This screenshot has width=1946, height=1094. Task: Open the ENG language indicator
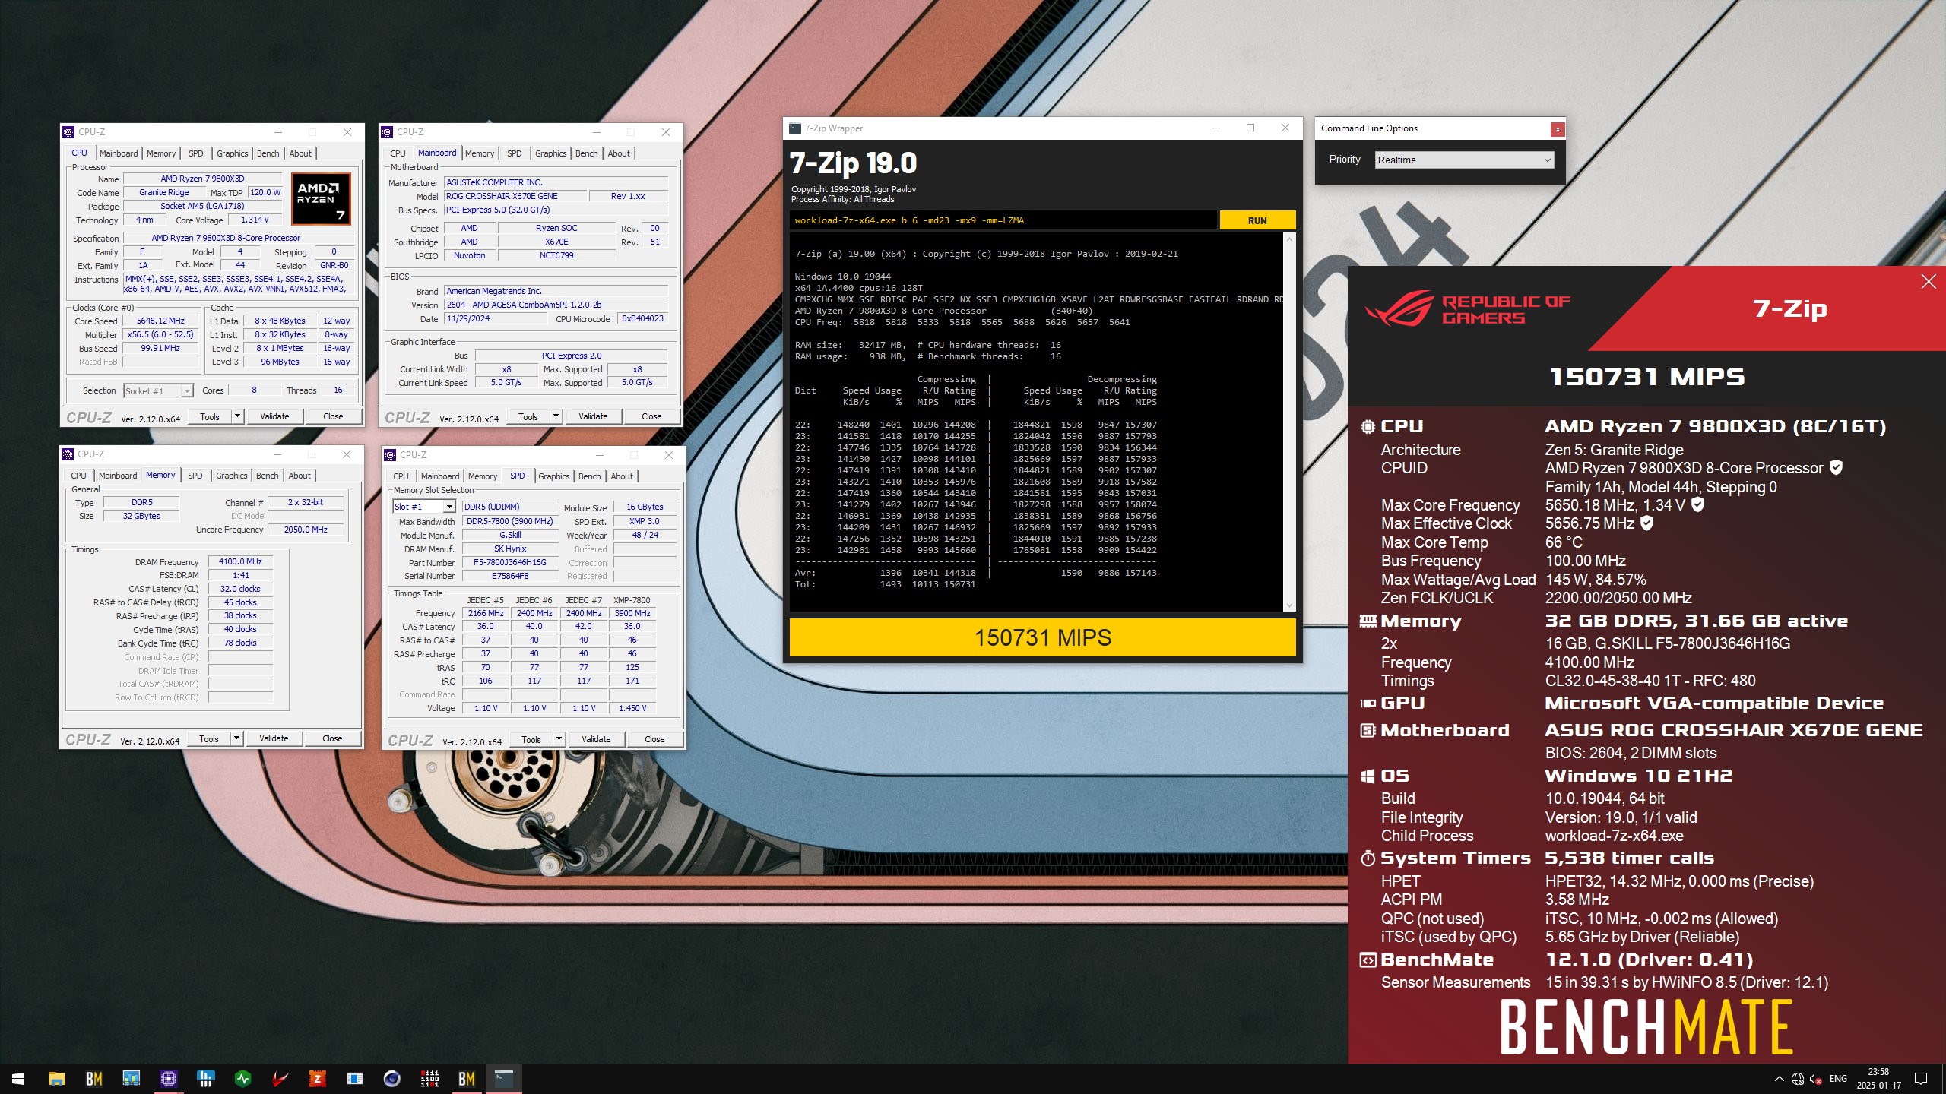click(x=1838, y=1079)
